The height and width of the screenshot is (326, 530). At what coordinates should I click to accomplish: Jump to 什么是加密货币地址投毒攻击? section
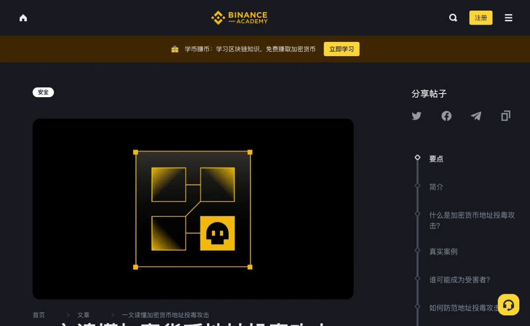(472, 220)
